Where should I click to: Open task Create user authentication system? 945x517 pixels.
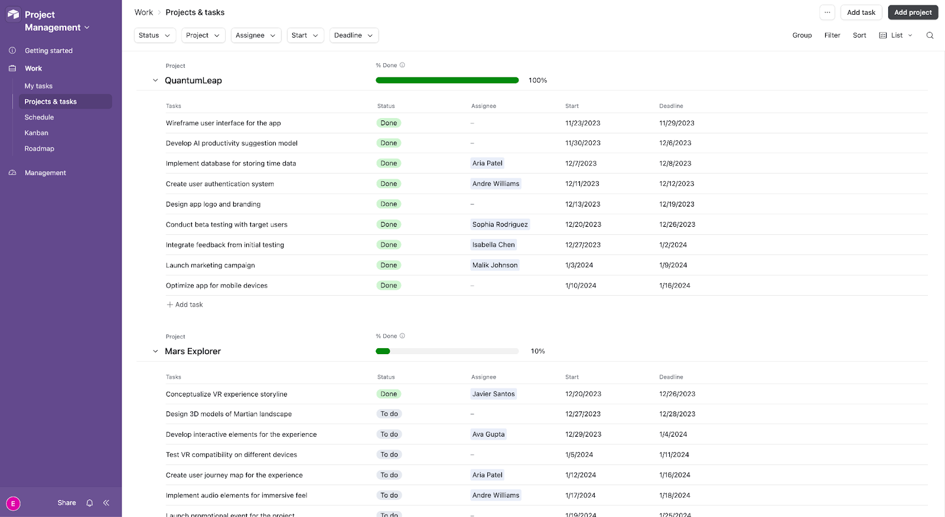220,184
